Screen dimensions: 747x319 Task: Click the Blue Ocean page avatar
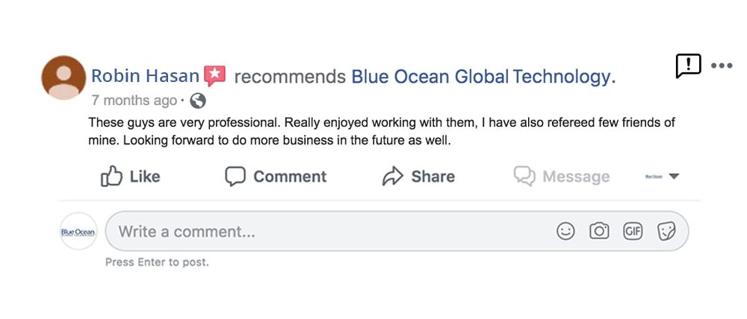click(78, 232)
